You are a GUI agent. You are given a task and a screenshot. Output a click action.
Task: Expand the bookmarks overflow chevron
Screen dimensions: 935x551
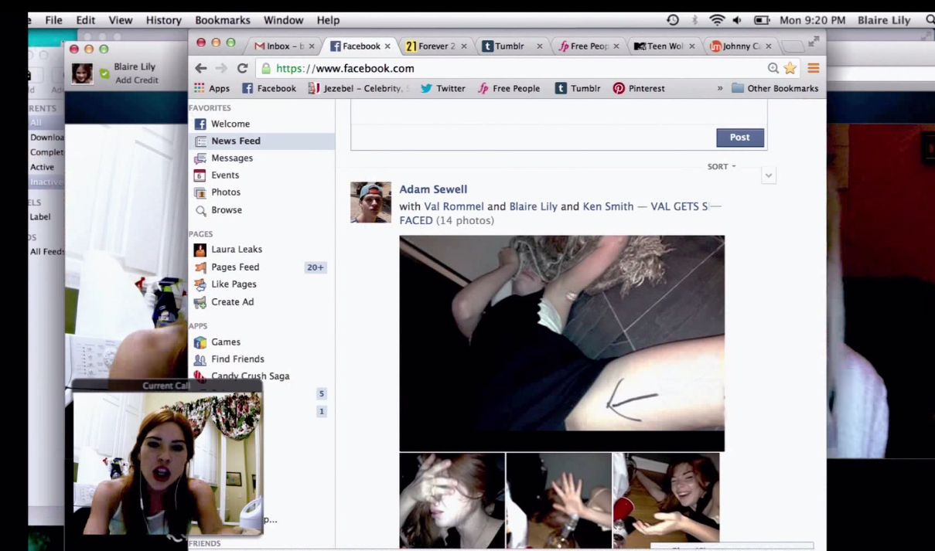(720, 88)
